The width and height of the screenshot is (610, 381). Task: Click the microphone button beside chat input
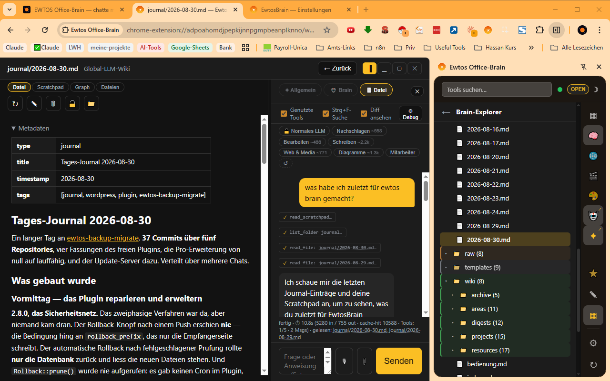(345, 361)
